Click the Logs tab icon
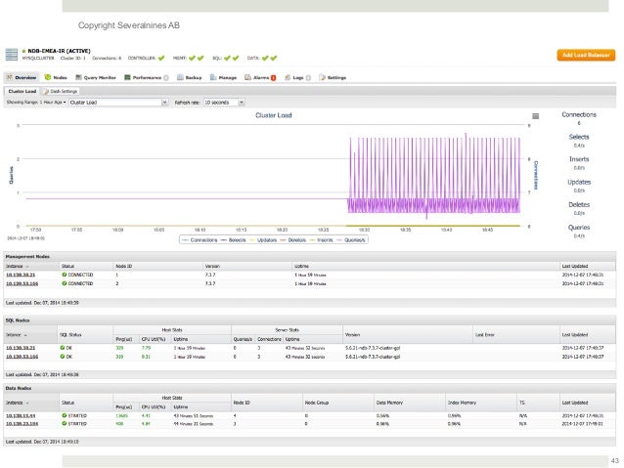Image resolution: width=624 pixels, height=468 pixels. coord(287,76)
